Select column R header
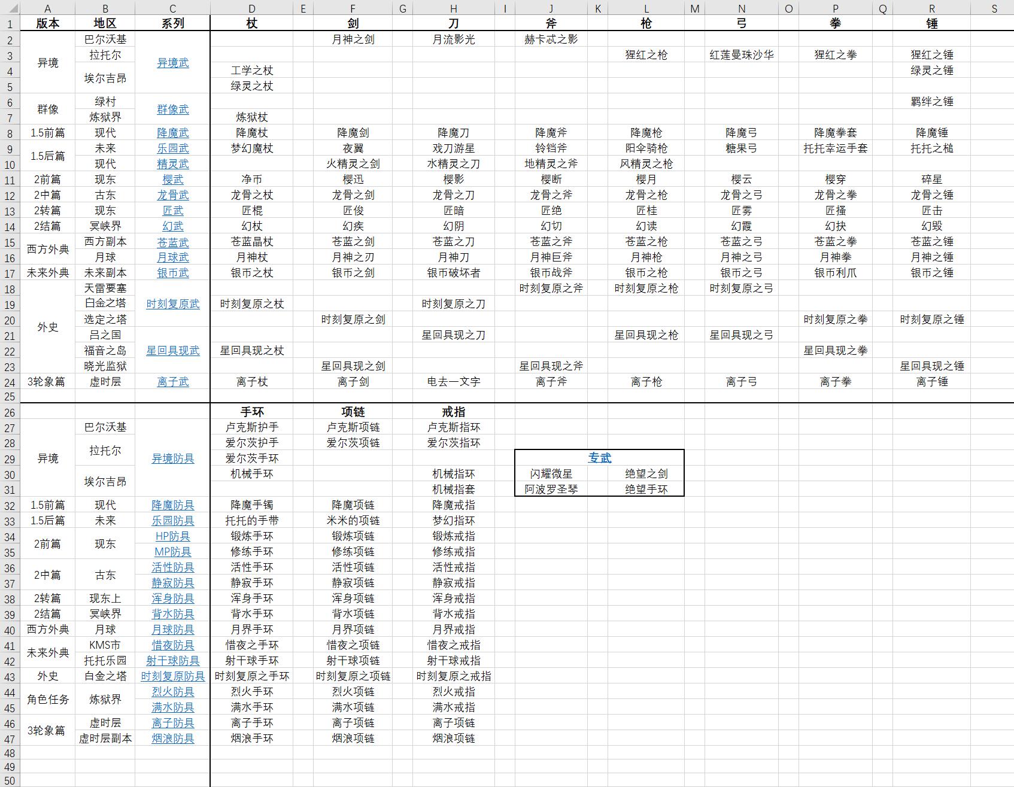Viewport: 1014px width, 787px height. [931, 8]
